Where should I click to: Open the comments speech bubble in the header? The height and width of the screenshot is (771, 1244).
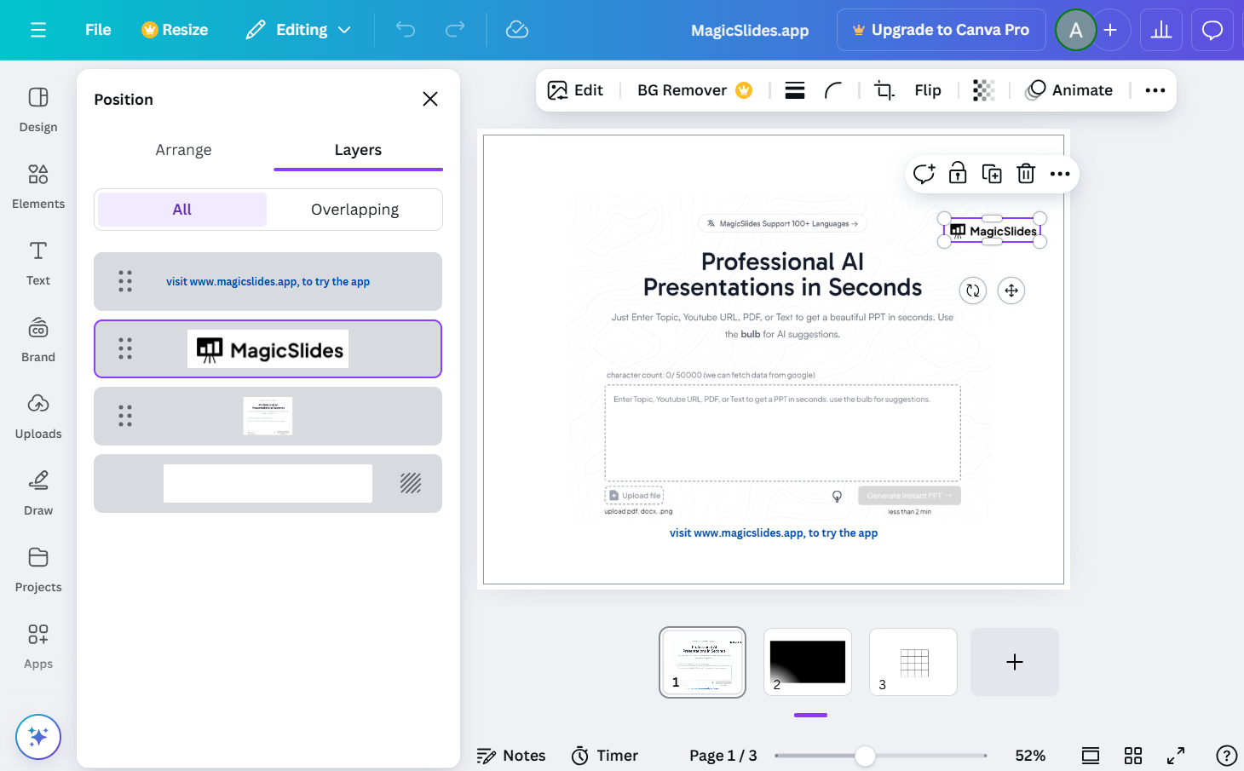click(x=1212, y=30)
